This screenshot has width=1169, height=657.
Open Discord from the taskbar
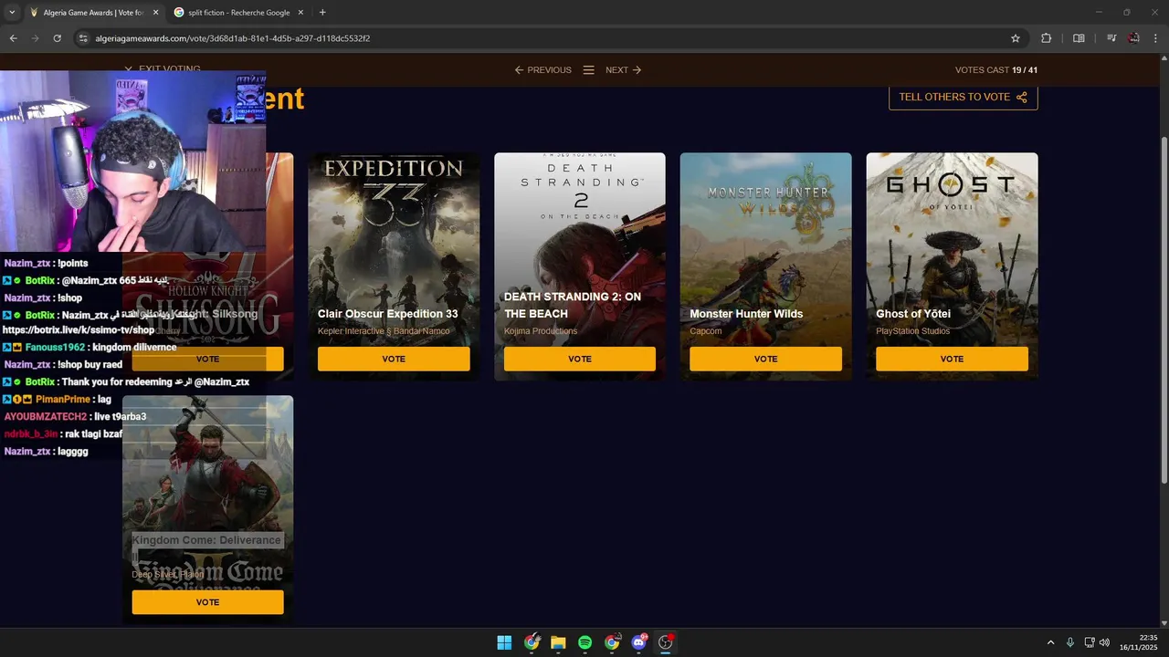click(638, 642)
